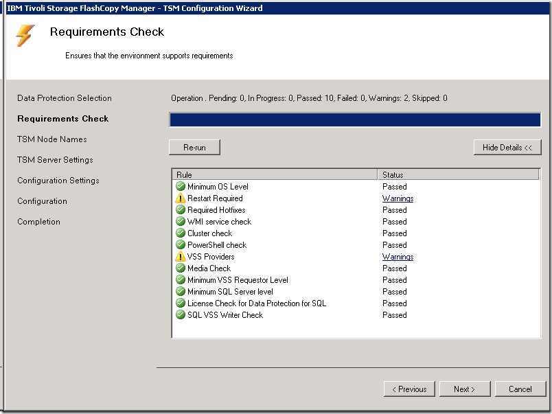552x414 pixels.
Task: Click the Rule column header
Action: [x=275, y=175]
